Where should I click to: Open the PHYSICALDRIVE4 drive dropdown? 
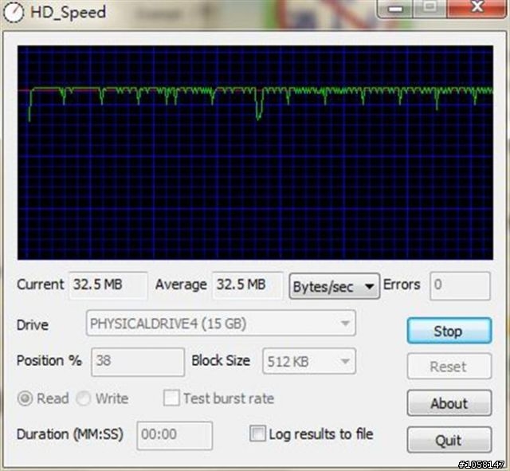(221, 324)
